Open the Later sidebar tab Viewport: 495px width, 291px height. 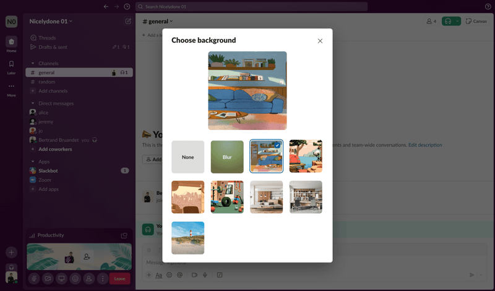(11, 67)
